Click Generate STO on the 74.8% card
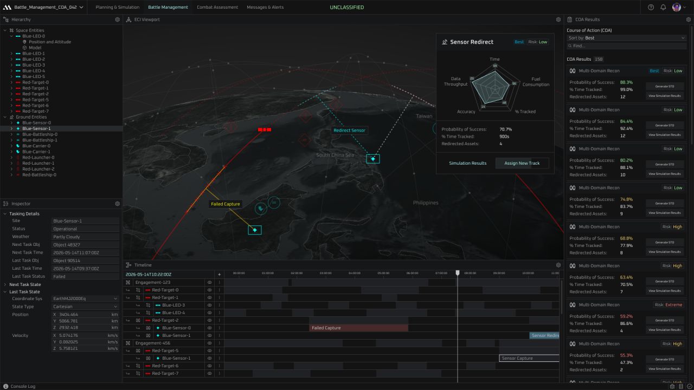Viewport: 694px width, 390px height. pyautogui.click(x=665, y=203)
